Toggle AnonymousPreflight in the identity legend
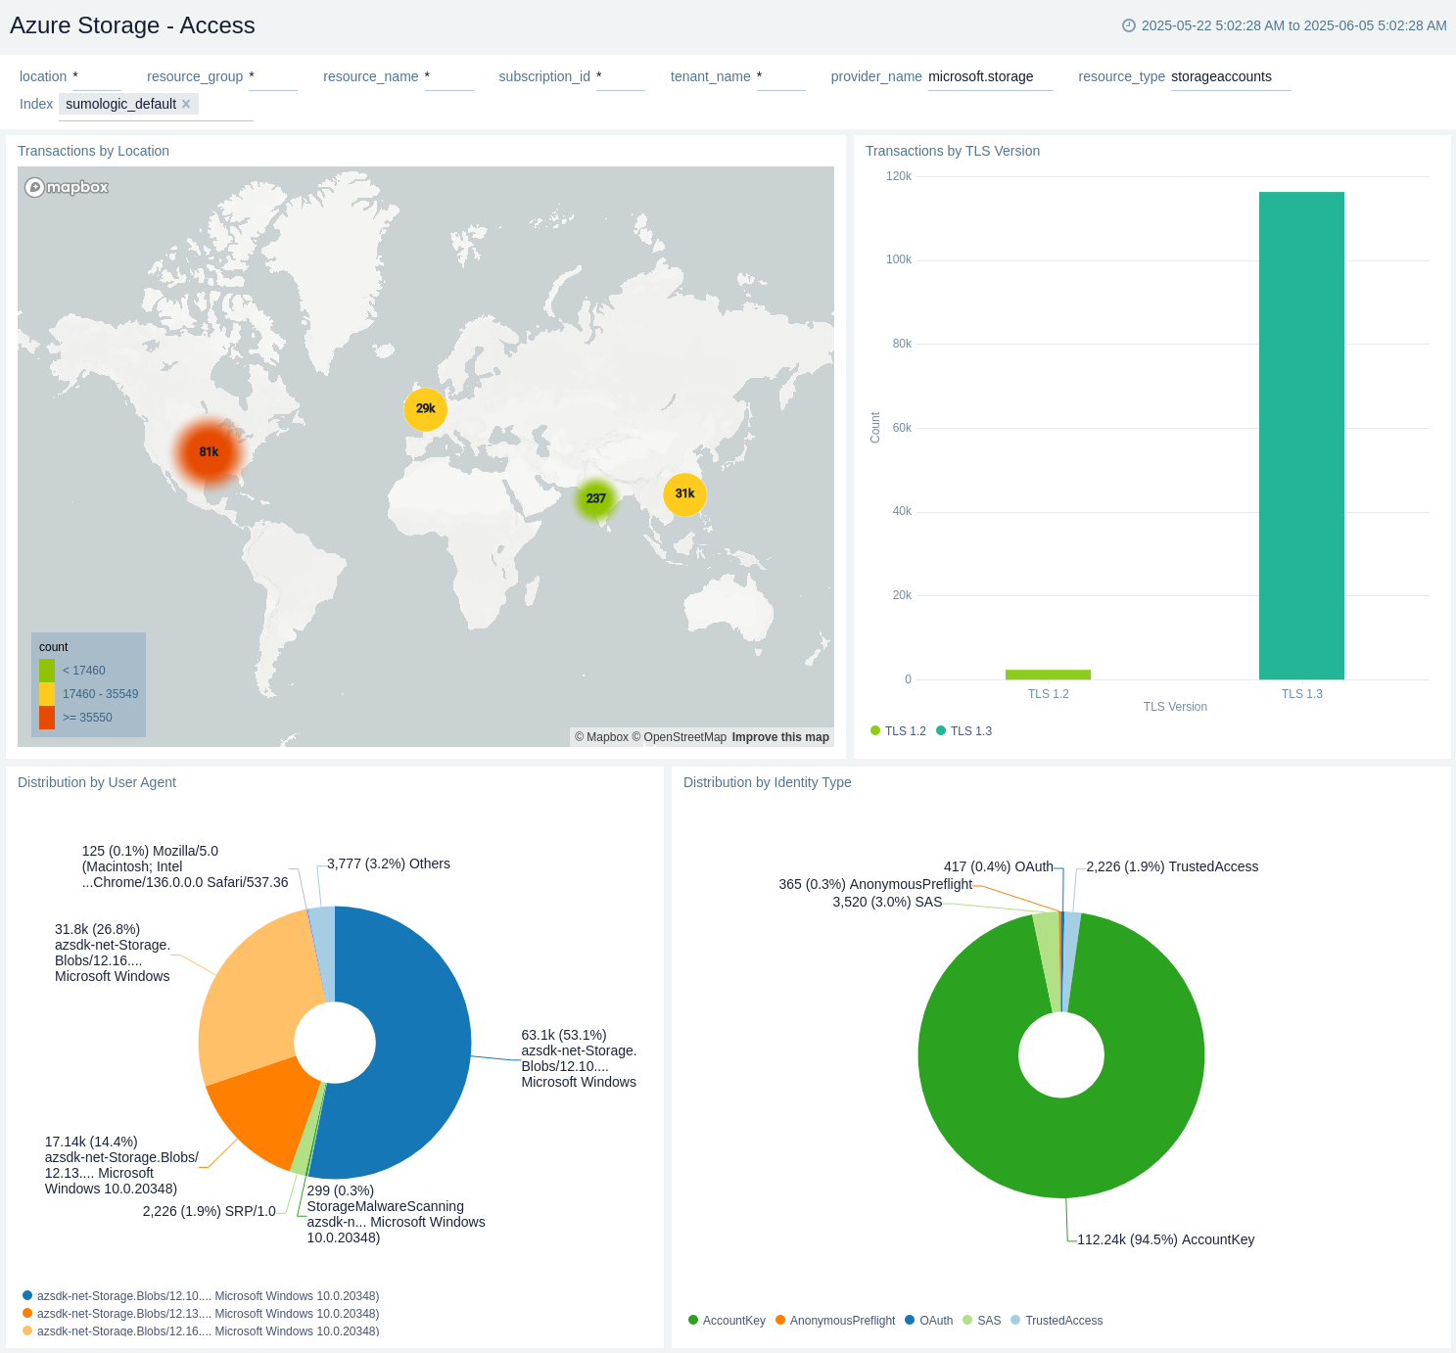Image resolution: width=1456 pixels, height=1353 pixels. 835,1321
